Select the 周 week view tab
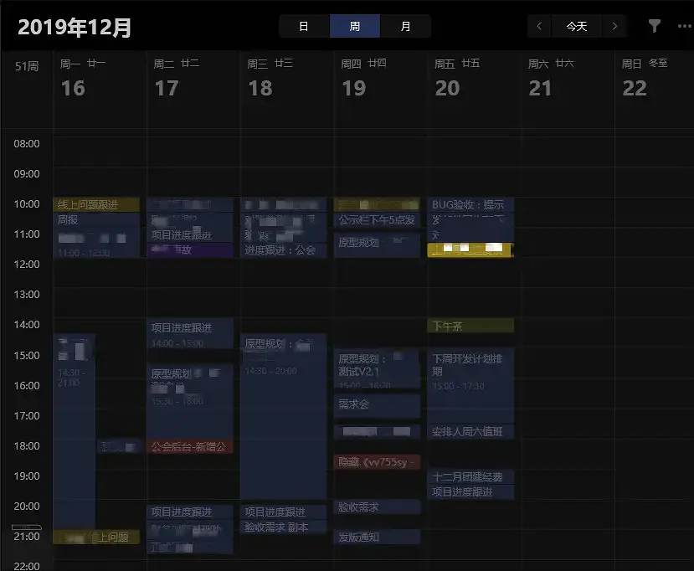 354,26
